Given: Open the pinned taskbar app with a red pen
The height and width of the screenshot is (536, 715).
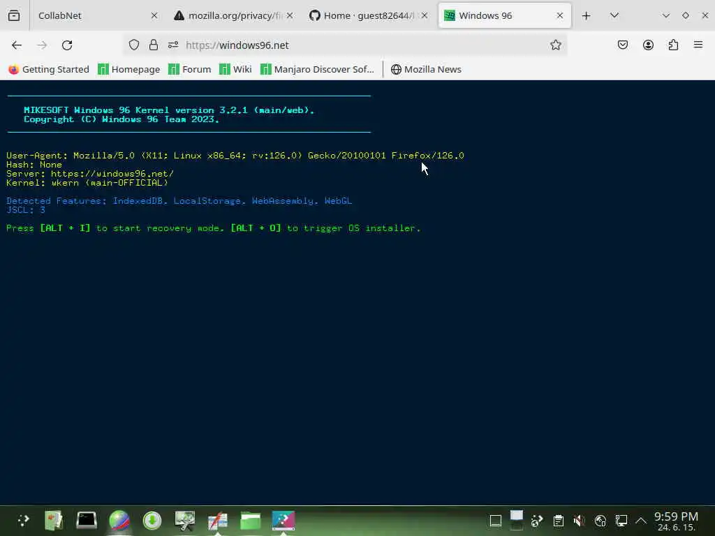Looking at the screenshot, I should tap(218, 521).
